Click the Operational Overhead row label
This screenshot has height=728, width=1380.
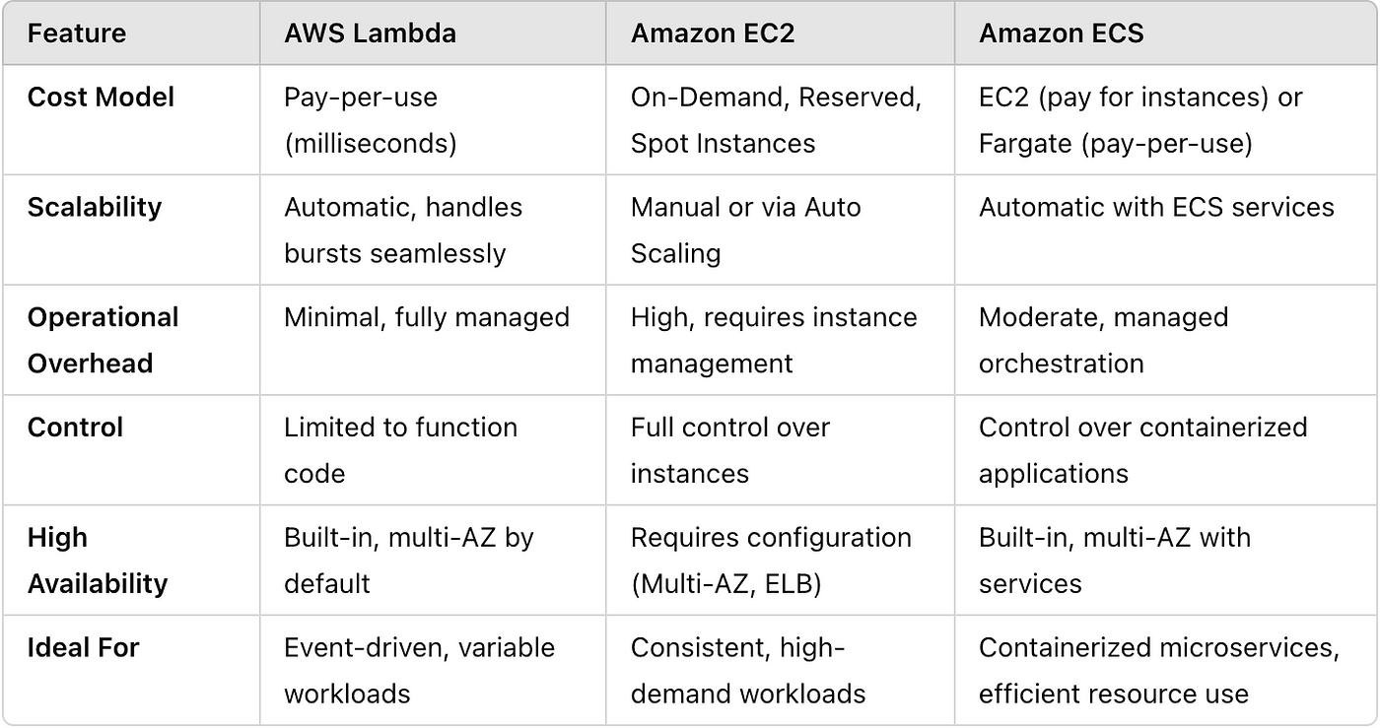point(103,340)
